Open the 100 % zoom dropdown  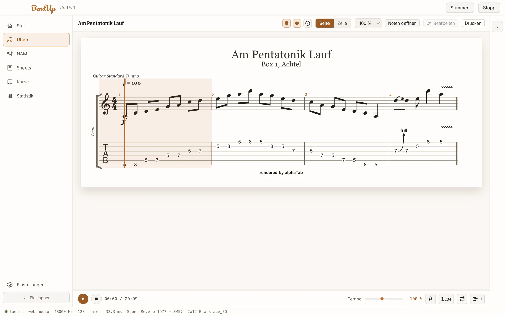(368, 23)
